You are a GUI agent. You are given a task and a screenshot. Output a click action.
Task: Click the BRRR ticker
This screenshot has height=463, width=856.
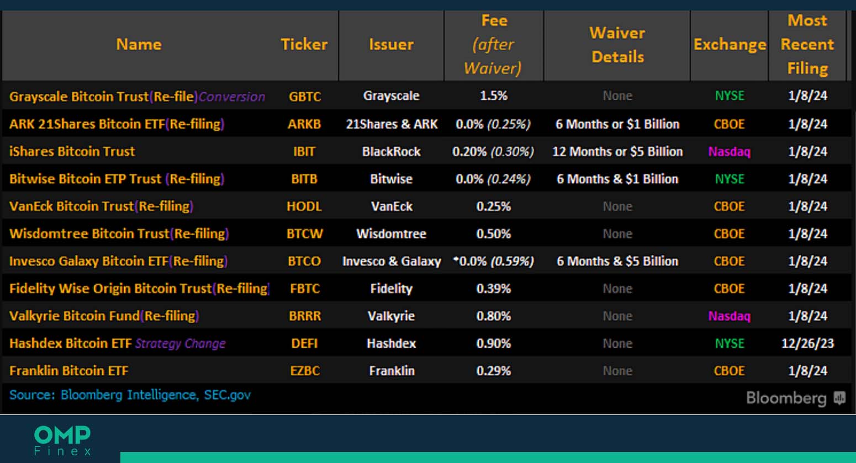tap(305, 316)
